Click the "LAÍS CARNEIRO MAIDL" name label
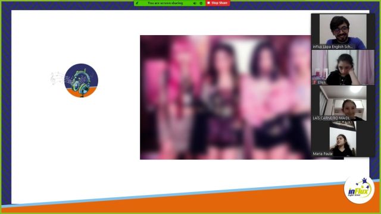The width and height of the screenshot is (381, 214). tap(331, 118)
